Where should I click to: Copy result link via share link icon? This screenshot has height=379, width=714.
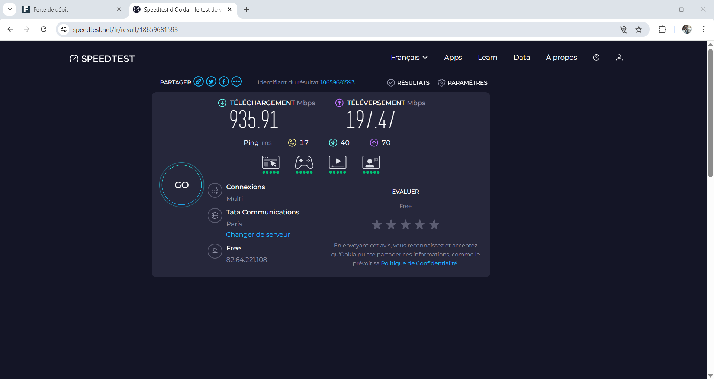199,82
